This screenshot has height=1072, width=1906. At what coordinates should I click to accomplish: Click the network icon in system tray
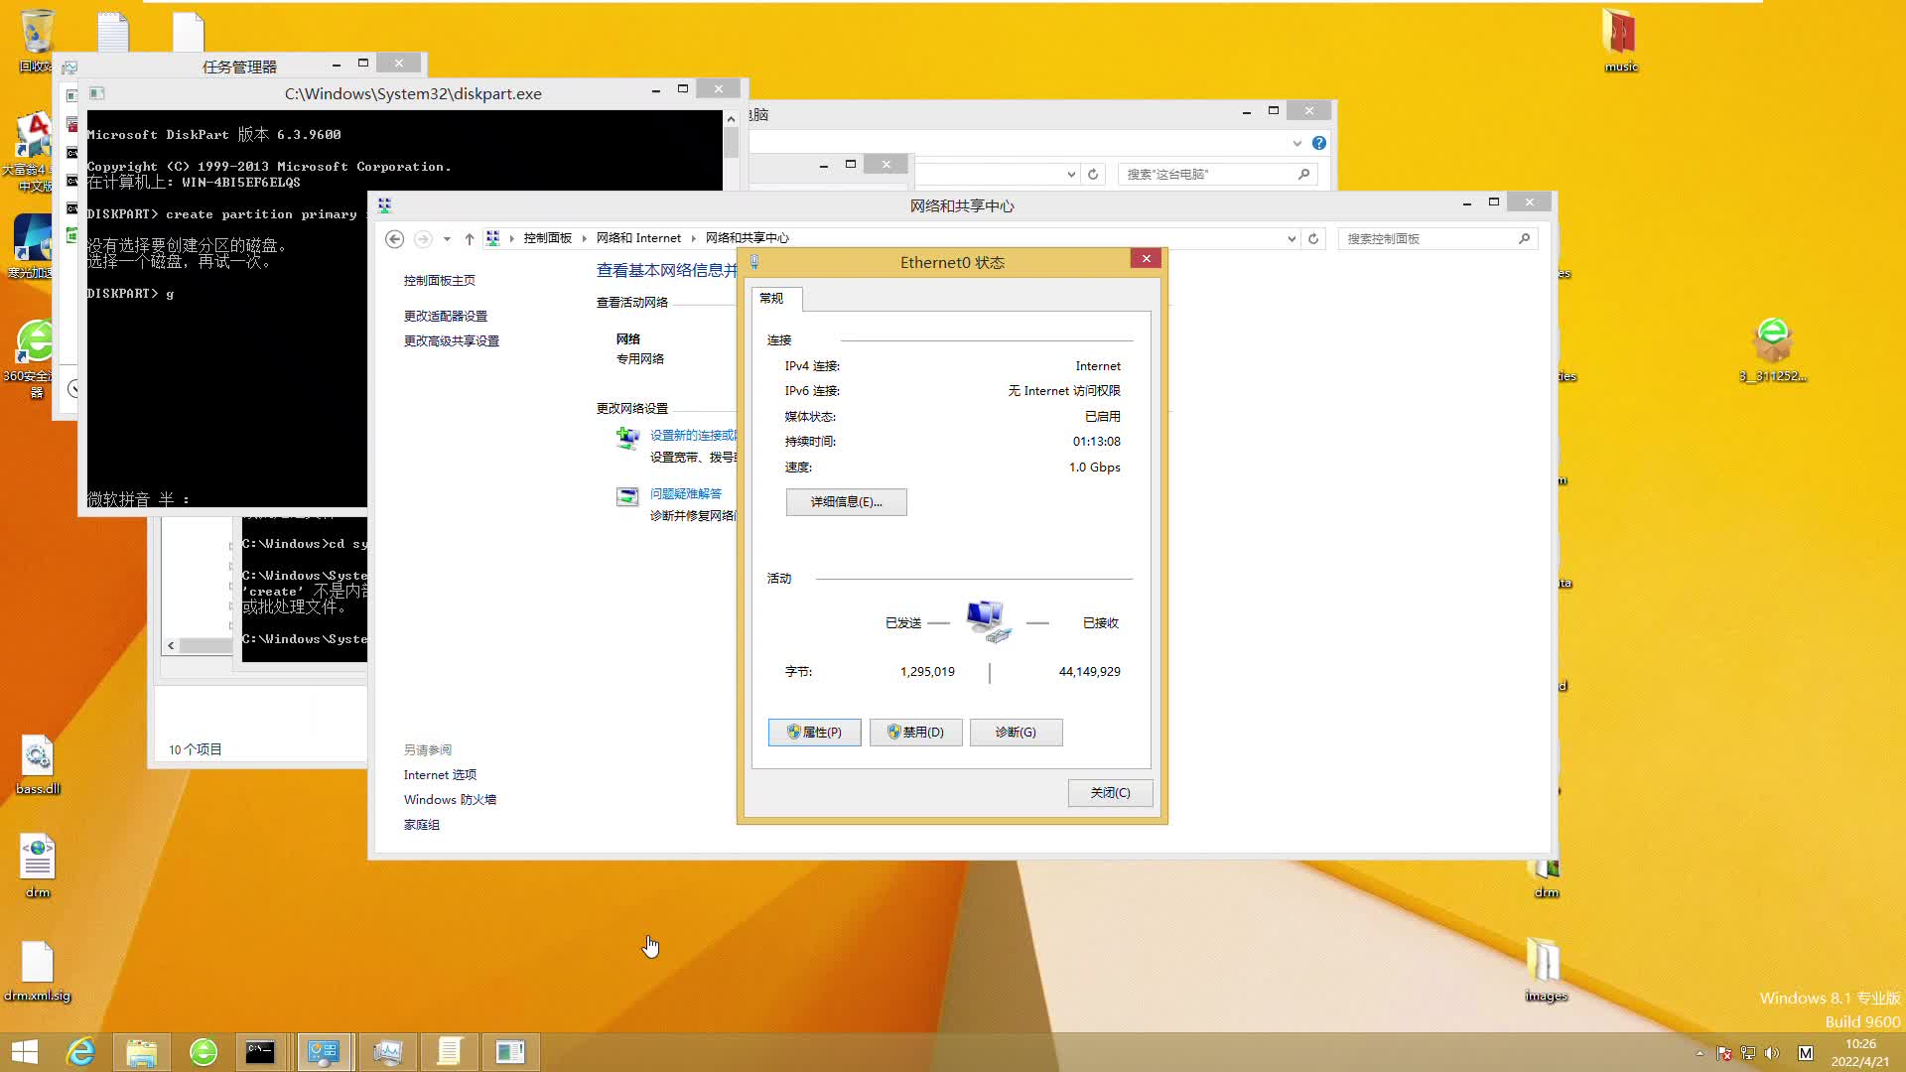pos(1748,1053)
